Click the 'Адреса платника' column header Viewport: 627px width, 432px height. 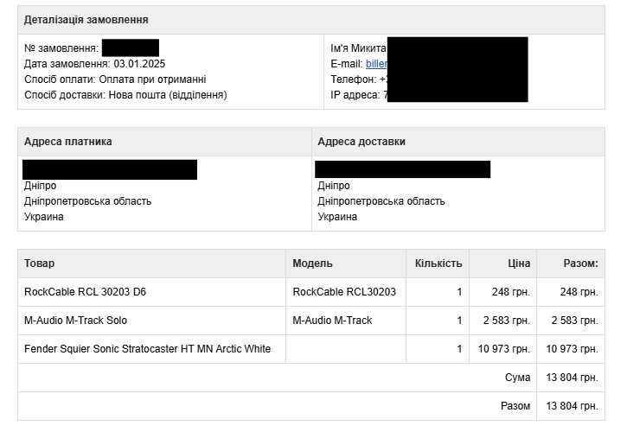coord(68,142)
